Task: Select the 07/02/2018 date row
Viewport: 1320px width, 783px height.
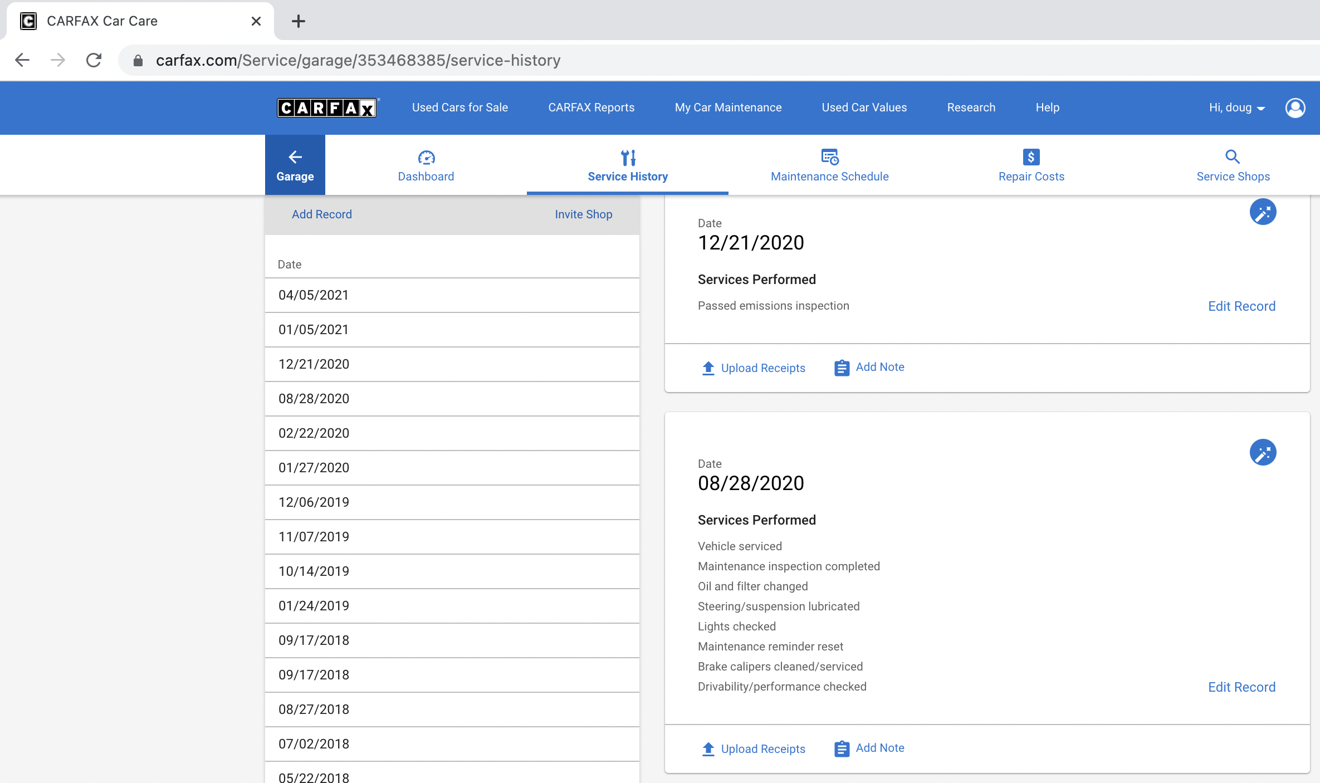Action: pyautogui.click(x=452, y=744)
